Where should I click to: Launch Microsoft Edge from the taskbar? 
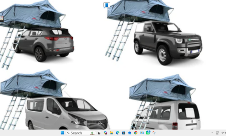coord(117,133)
